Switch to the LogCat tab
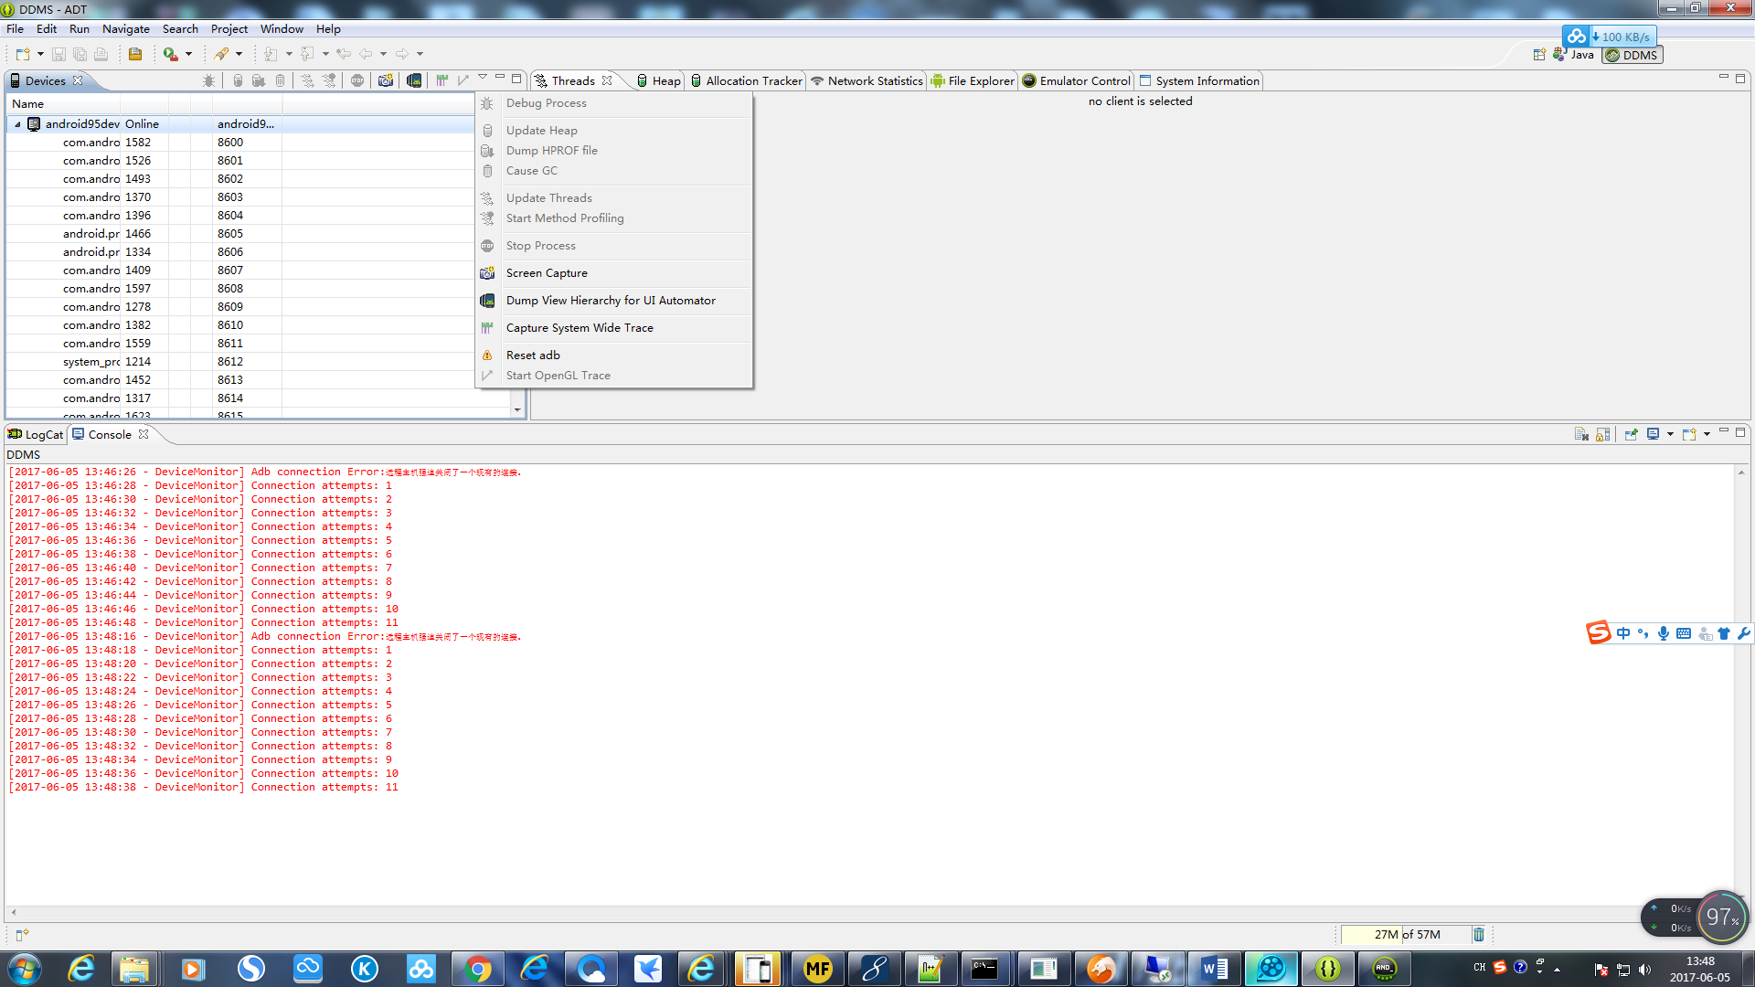This screenshot has width=1755, height=987. click(x=36, y=435)
